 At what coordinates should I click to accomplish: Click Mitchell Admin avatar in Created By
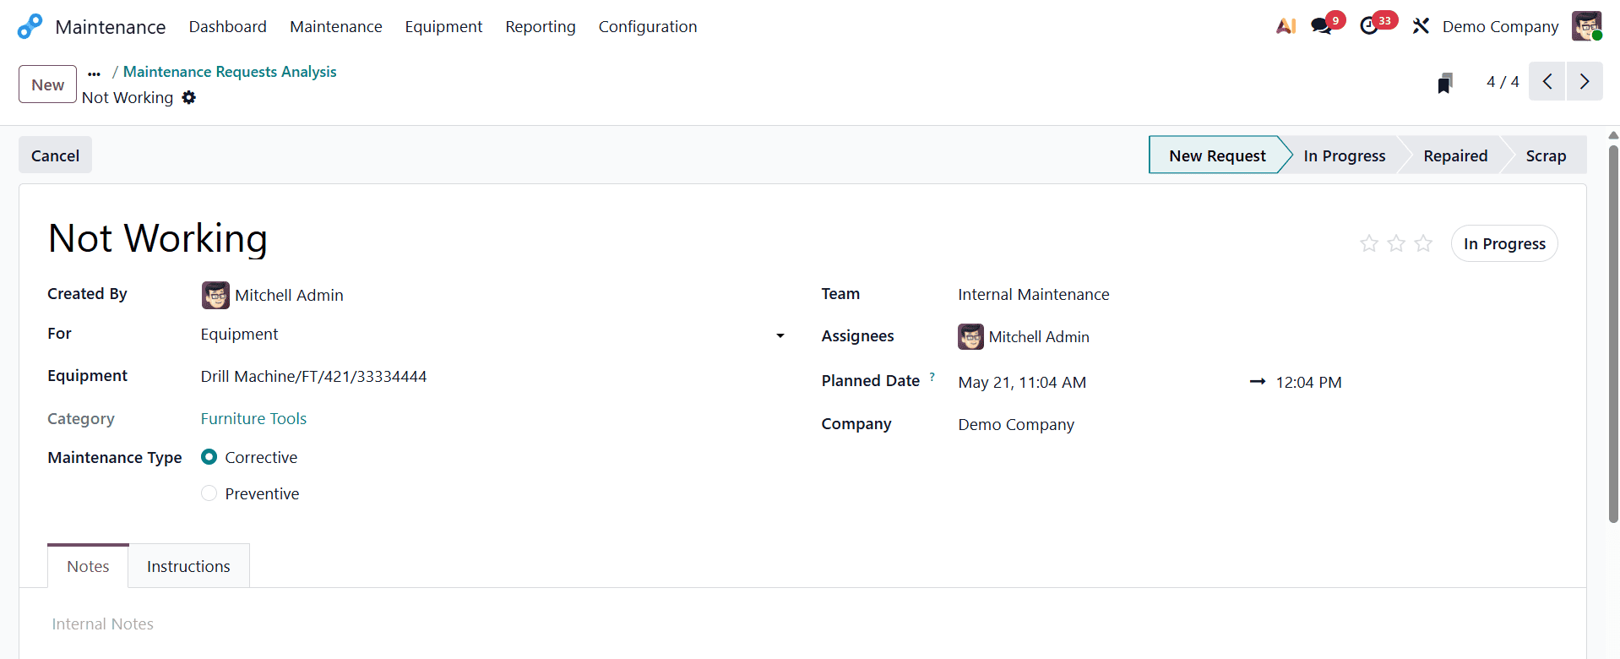(215, 295)
